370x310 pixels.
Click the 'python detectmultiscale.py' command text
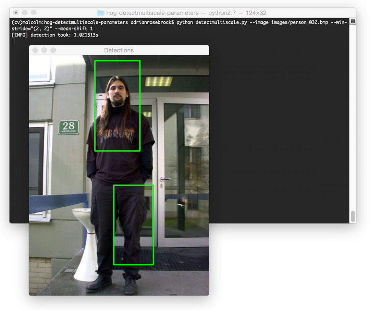[x=212, y=22]
